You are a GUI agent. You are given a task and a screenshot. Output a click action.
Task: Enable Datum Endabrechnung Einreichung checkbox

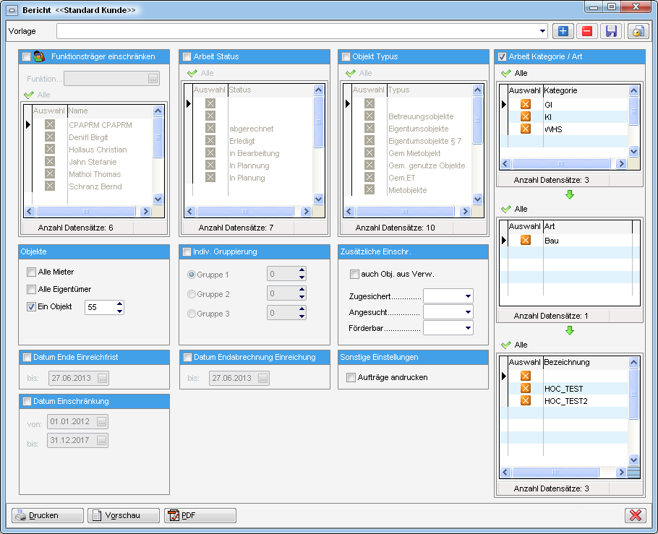click(x=187, y=358)
